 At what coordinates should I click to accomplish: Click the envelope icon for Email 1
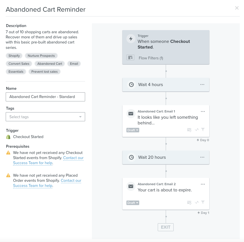click(131, 114)
